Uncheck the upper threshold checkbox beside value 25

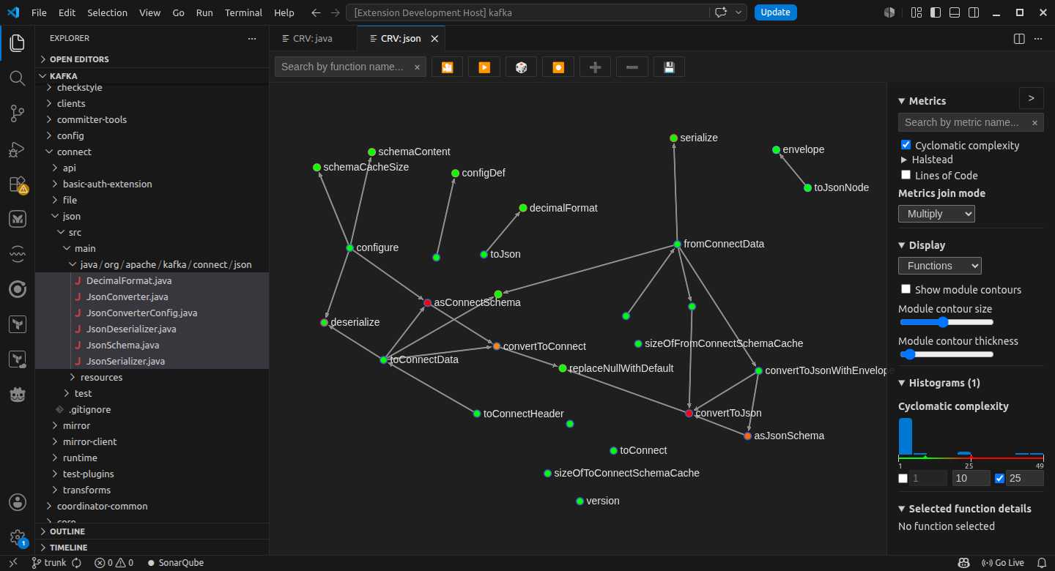coord(999,479)
